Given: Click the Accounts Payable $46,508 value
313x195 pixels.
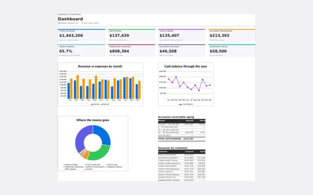Looking at the screenshot, I should coord(168,51).
